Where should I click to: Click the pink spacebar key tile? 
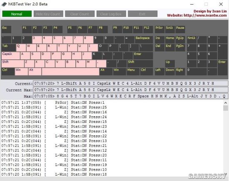tap(70, 72)
